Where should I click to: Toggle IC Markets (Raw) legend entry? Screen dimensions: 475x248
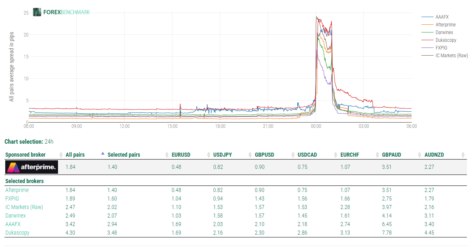445,56
